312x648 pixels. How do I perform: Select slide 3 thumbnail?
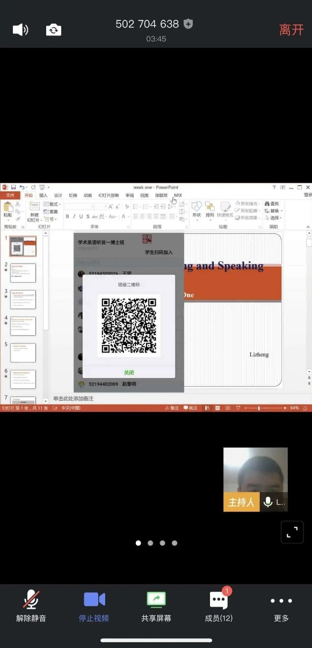(x=23, y=299)
